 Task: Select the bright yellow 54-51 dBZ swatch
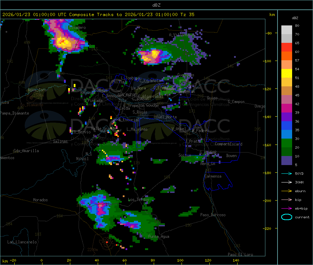tap(287, 73)
